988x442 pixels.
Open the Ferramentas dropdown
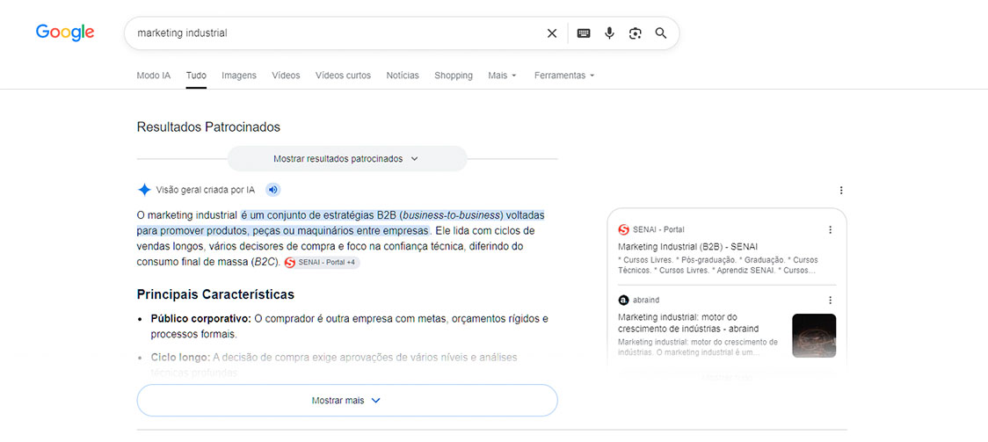[x=564, y=76]
